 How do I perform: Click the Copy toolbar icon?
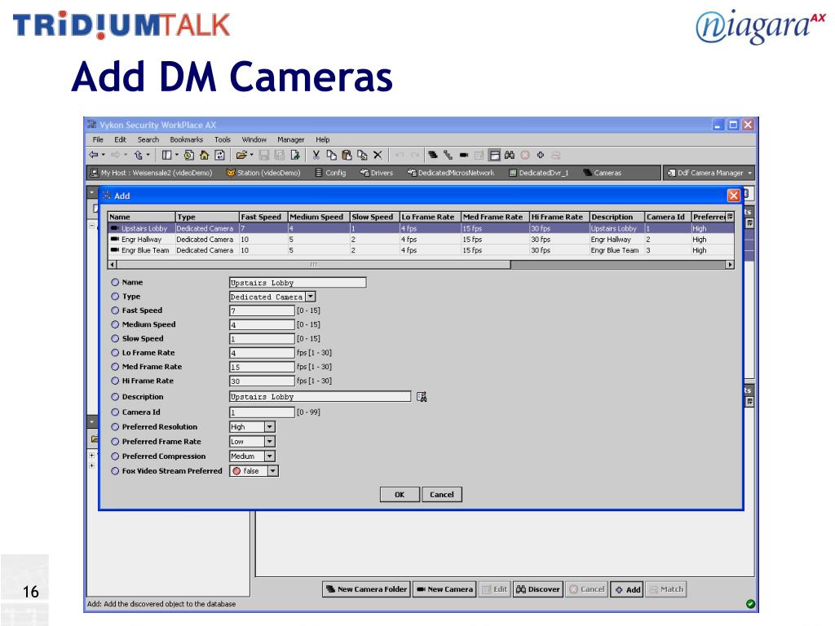tap(331, 155)
